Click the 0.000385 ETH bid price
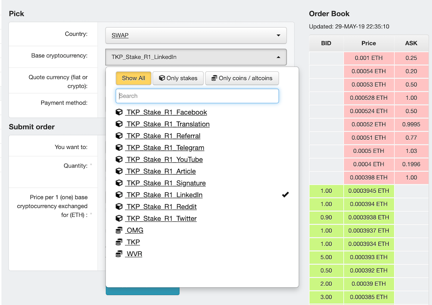The height and width of the screenshot is (305, 432). tap(369, 297)
